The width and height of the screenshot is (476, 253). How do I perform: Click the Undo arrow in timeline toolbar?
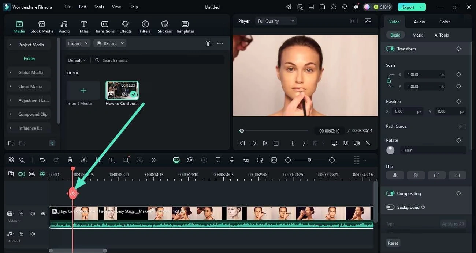[42, 160]
